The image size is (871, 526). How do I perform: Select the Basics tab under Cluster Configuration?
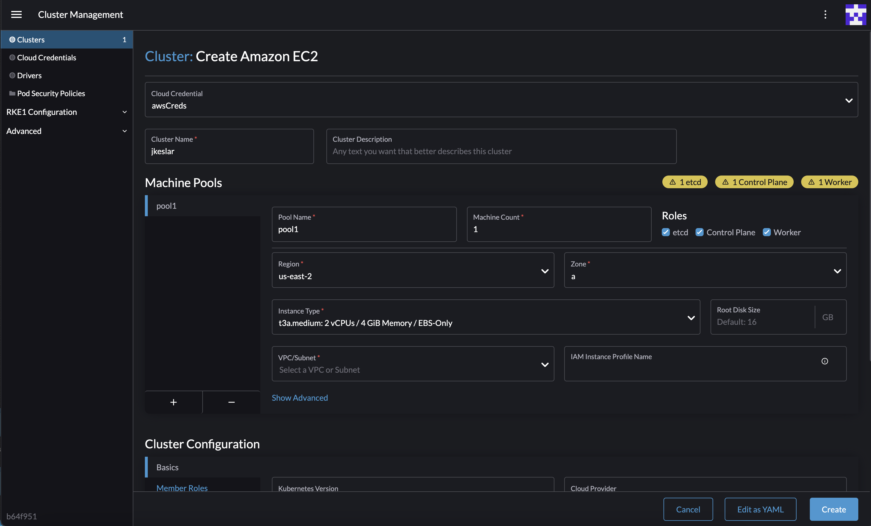click(167, 467)
